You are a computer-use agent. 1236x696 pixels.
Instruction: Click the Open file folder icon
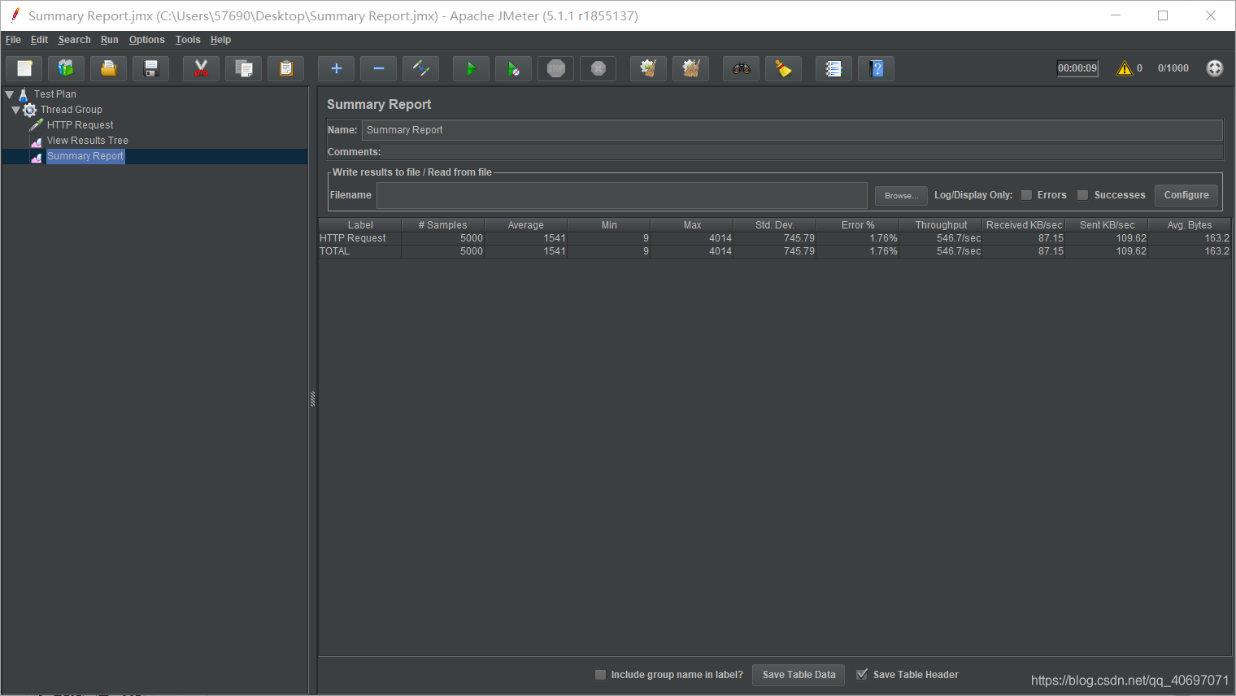108,68
